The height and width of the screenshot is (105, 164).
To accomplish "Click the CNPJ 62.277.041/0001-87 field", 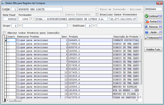I will 123,19.
